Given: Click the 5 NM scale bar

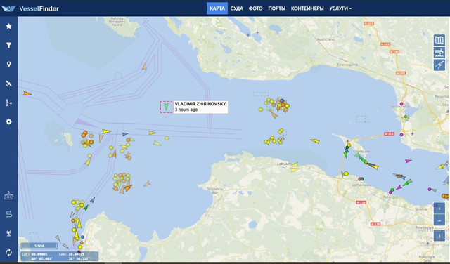Looking at the screenshot, I should (x=39, y=246).
